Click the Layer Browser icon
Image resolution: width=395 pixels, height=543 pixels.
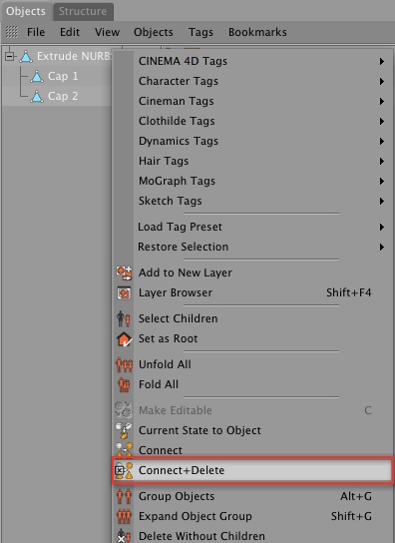pos(124,293)
